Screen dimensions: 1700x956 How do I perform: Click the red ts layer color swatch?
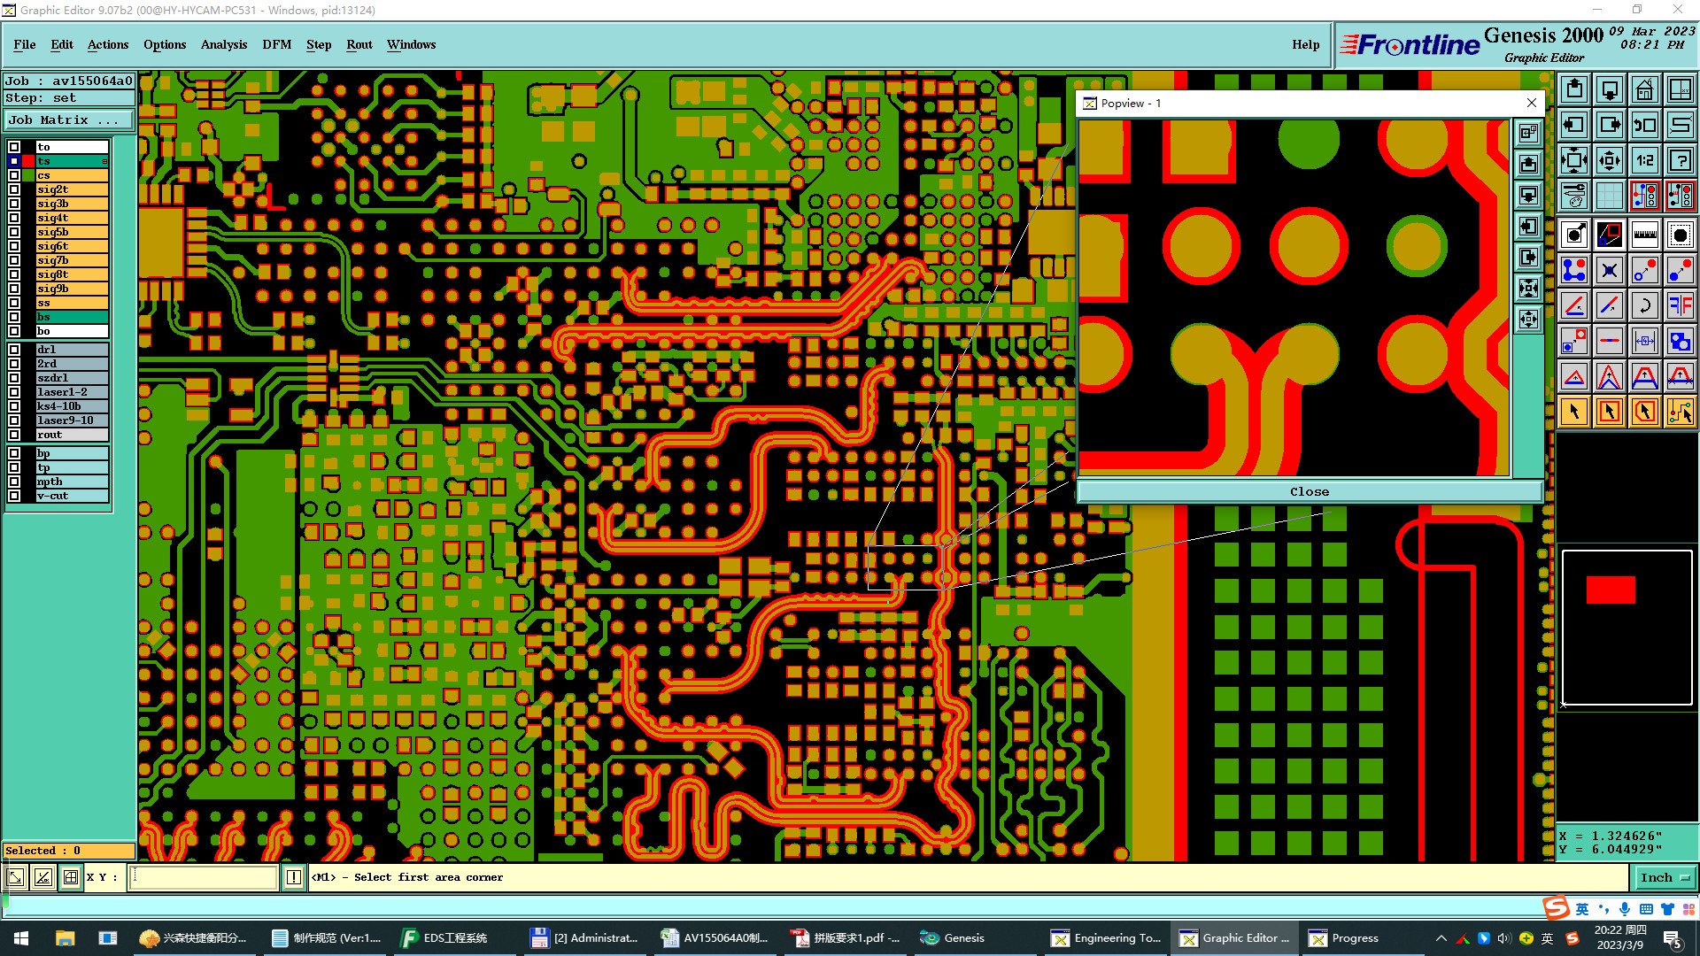[x=28, y=161]
